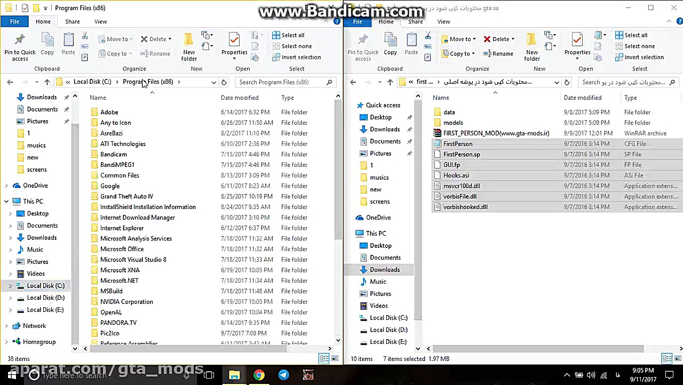
Task: Click Rename in gta sa window
Action: point(498,53)
